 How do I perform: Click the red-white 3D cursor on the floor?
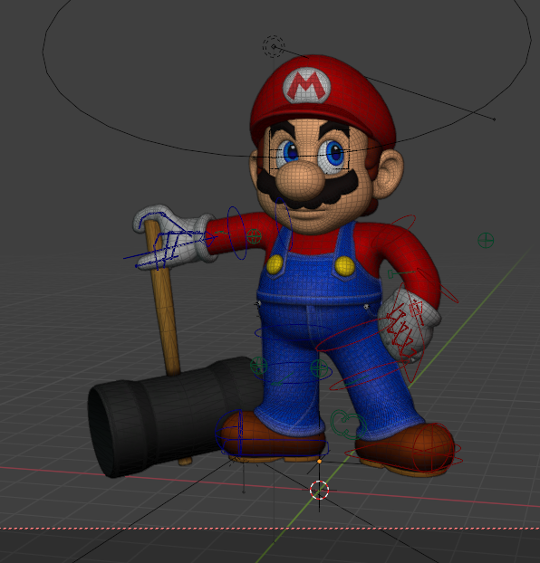pyautogui.click(x=319, y=490)
